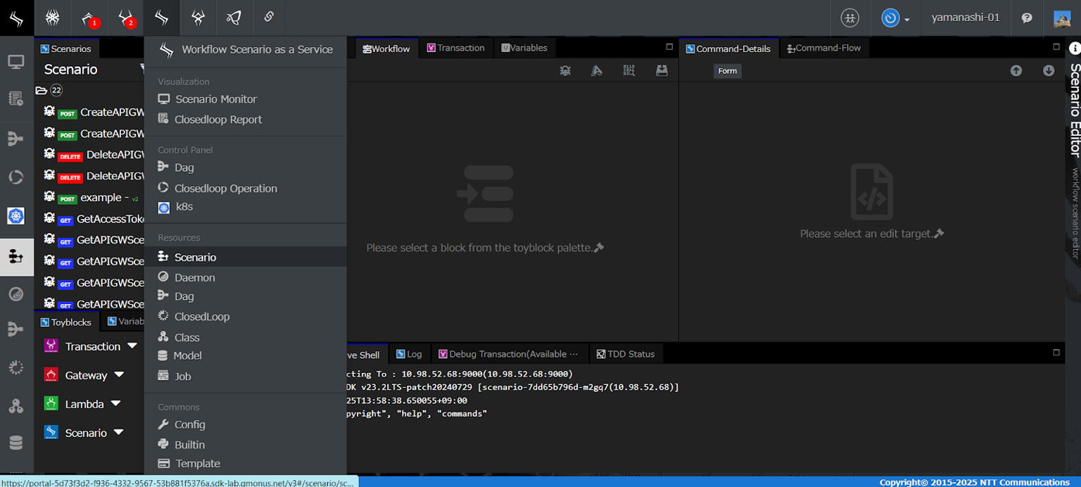This screenshot has width=1081, height=487.
Task: Choose Closedloop Operation in Control Panel
Action: click(225, 189)
